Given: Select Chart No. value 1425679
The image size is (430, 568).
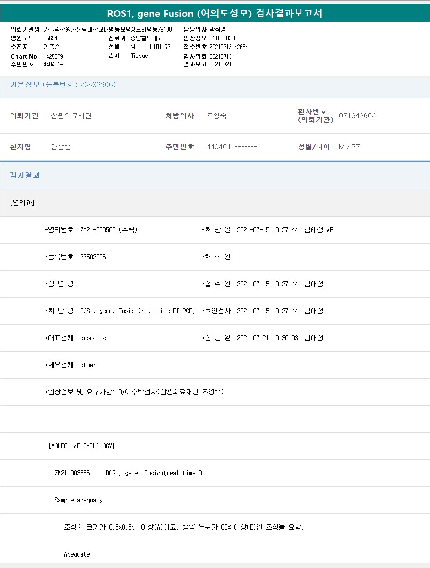Looking at the screenshot, I should tap(54, 56).
